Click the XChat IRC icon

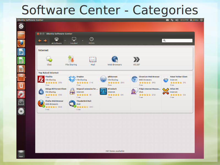pos(166,91)
